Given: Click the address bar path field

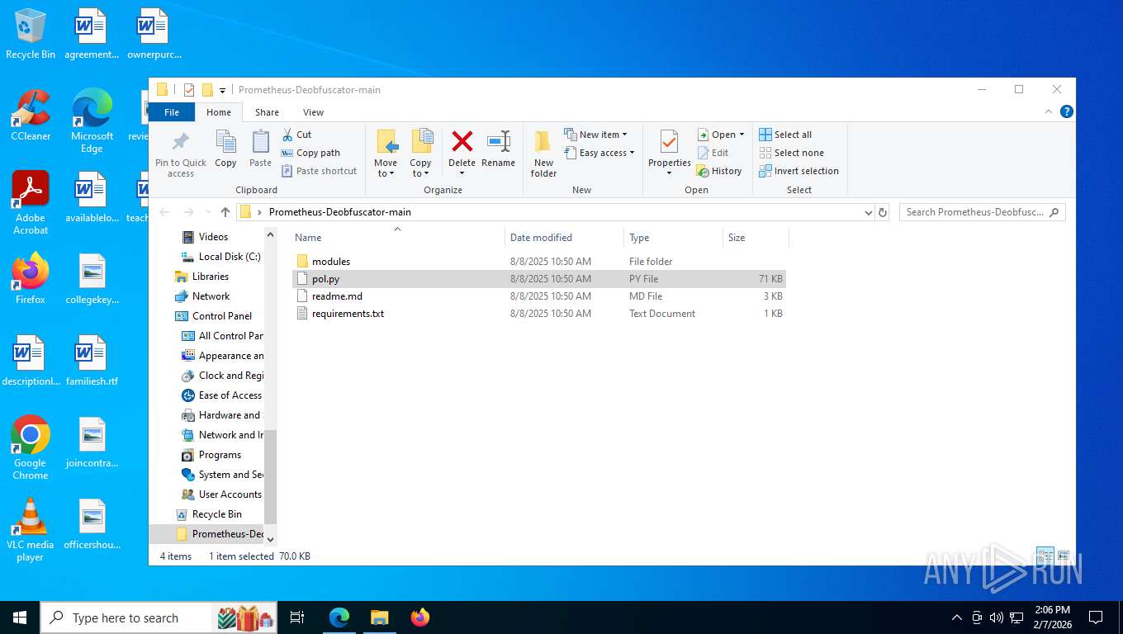Looking at the screenshot, I should point(556,212).
